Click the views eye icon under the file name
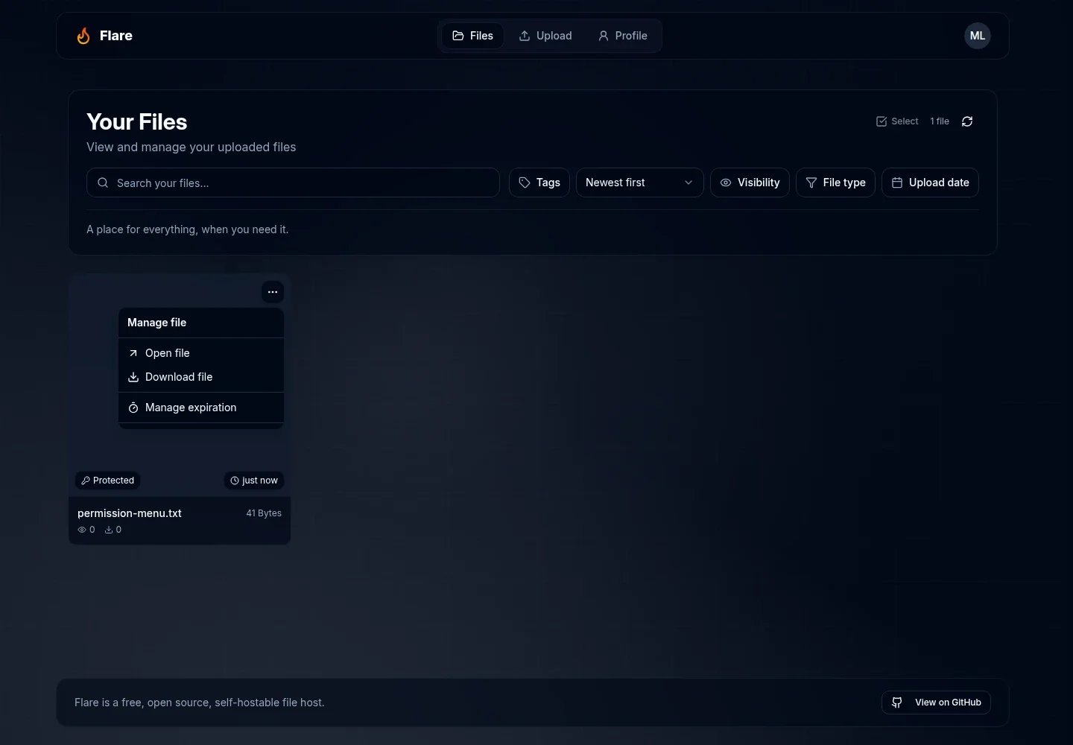This screenshot has height=745, width=1073. click(82, 530)
